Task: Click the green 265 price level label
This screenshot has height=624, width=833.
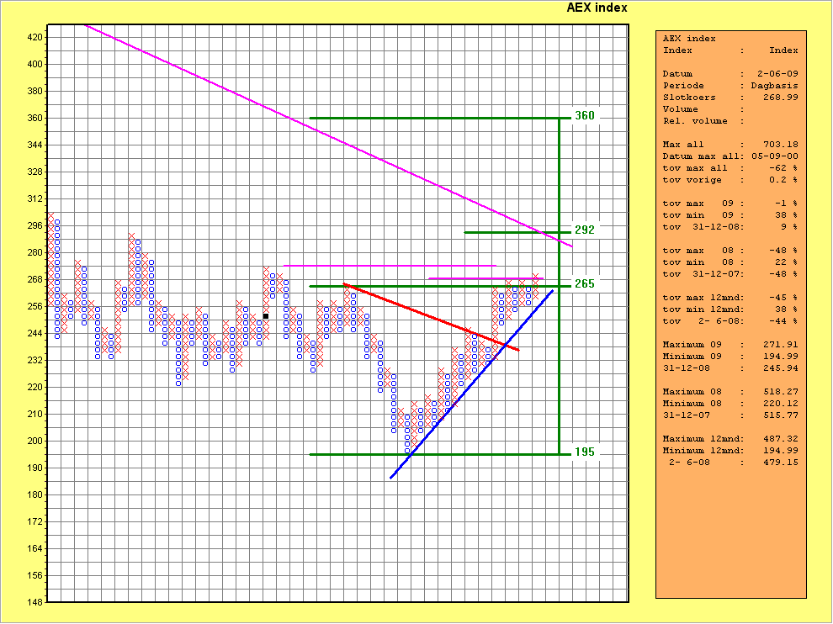Action: click(584, 283)
